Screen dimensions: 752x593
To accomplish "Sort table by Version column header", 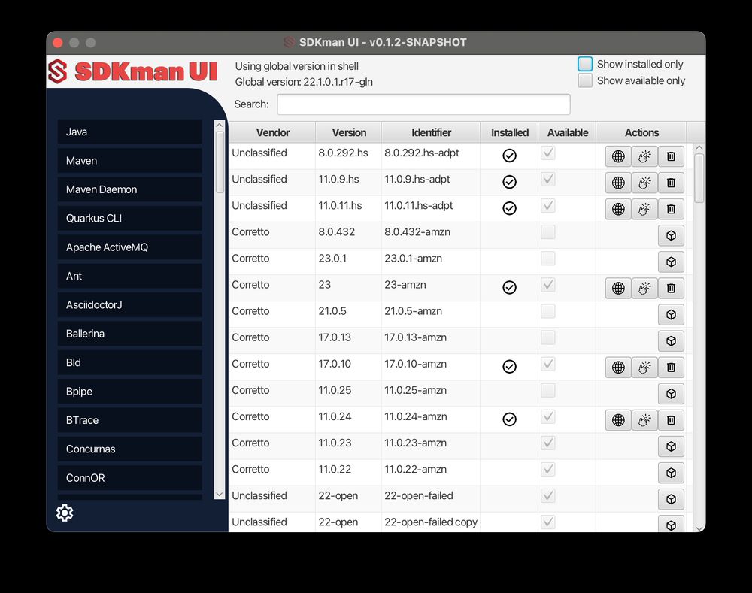I will (x=349, y=132).
